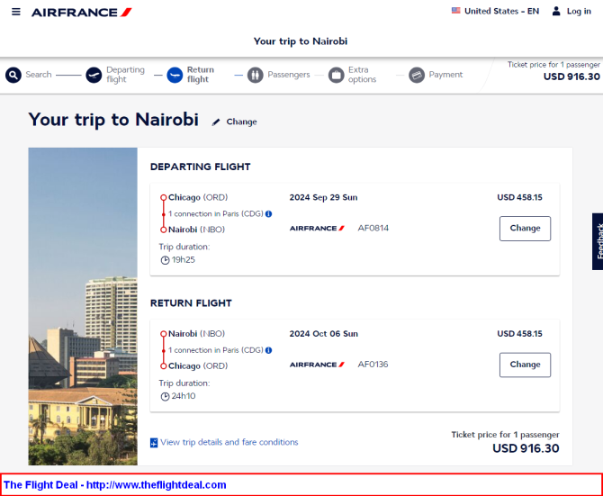603x496 pixels.
Task: Click return flight price USD 458.15
Action: (x=519, y=334)
